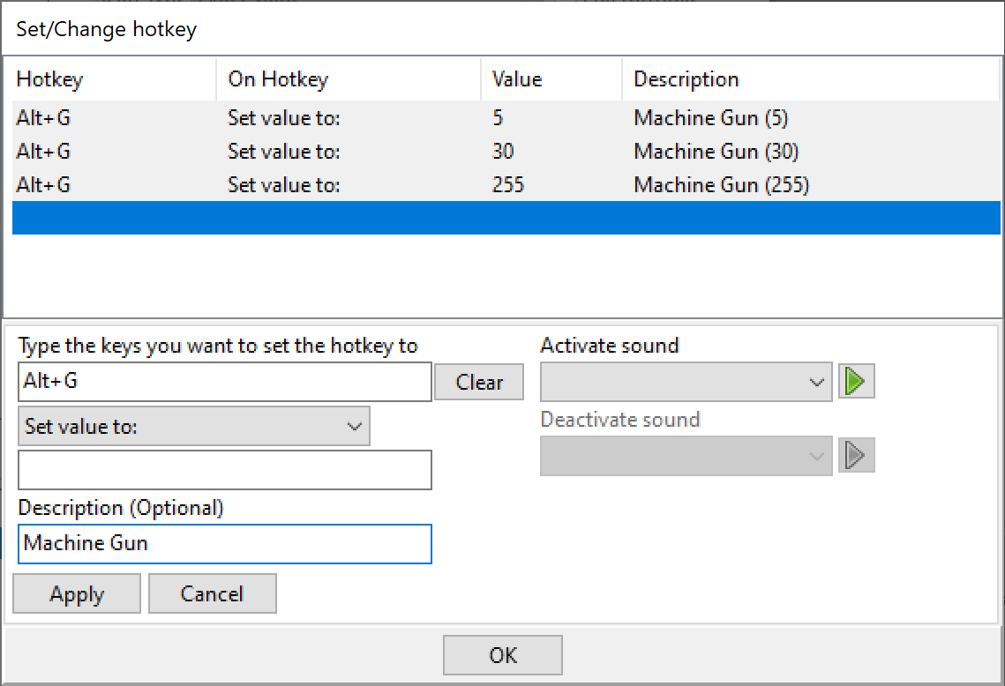Play the Activate sound preview
This screenshot has width=1005, height=686.
(x=855, y=382)
